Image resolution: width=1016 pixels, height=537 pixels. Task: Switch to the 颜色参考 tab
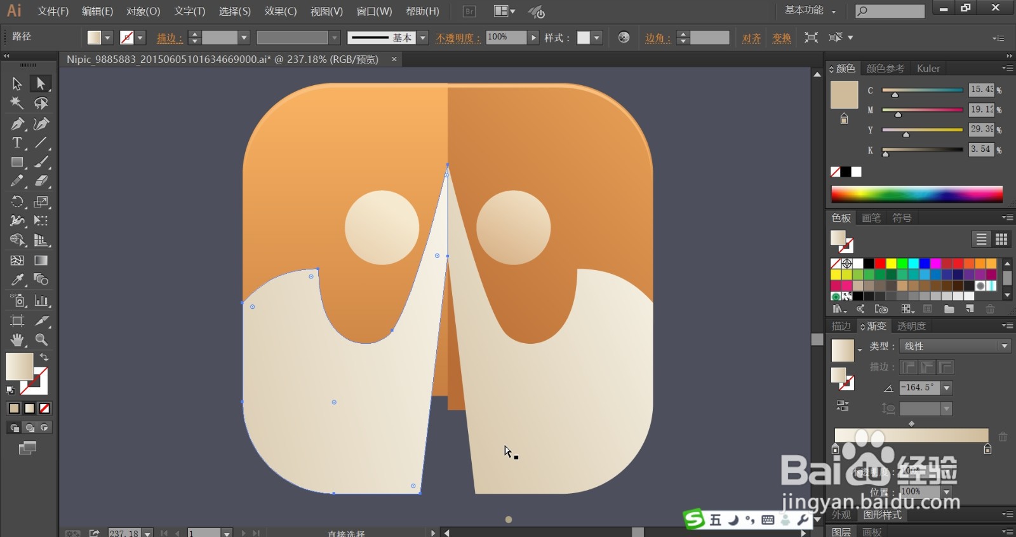tap(885, 68)
